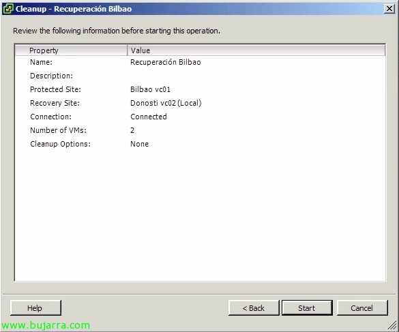The height and width of the screenshot is (332, 399).
Task: Click the Start button to begin cleanup
Action: [x=307, y=308]
